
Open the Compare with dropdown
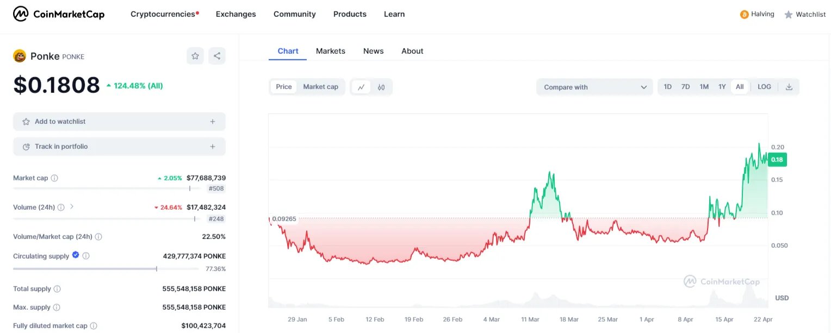click(x=594, y=87)
